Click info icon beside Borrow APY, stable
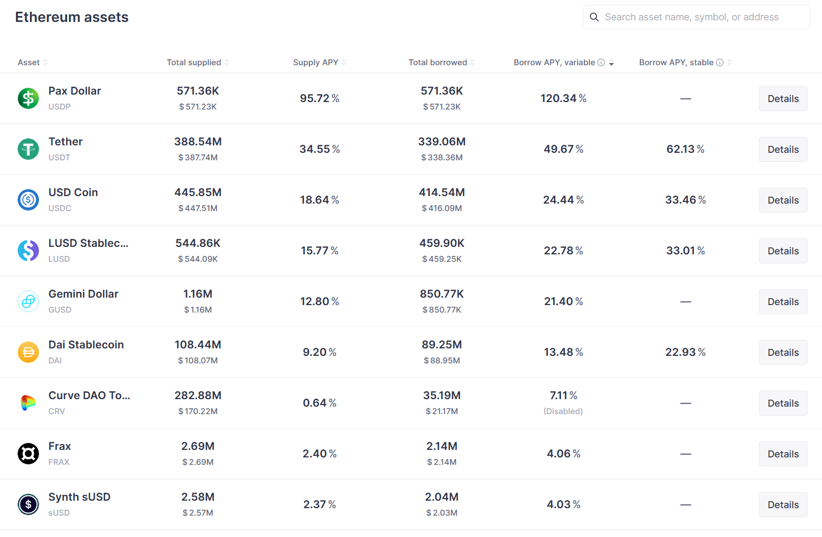Viewport: 822px width, 537px height. coord(720,63)
